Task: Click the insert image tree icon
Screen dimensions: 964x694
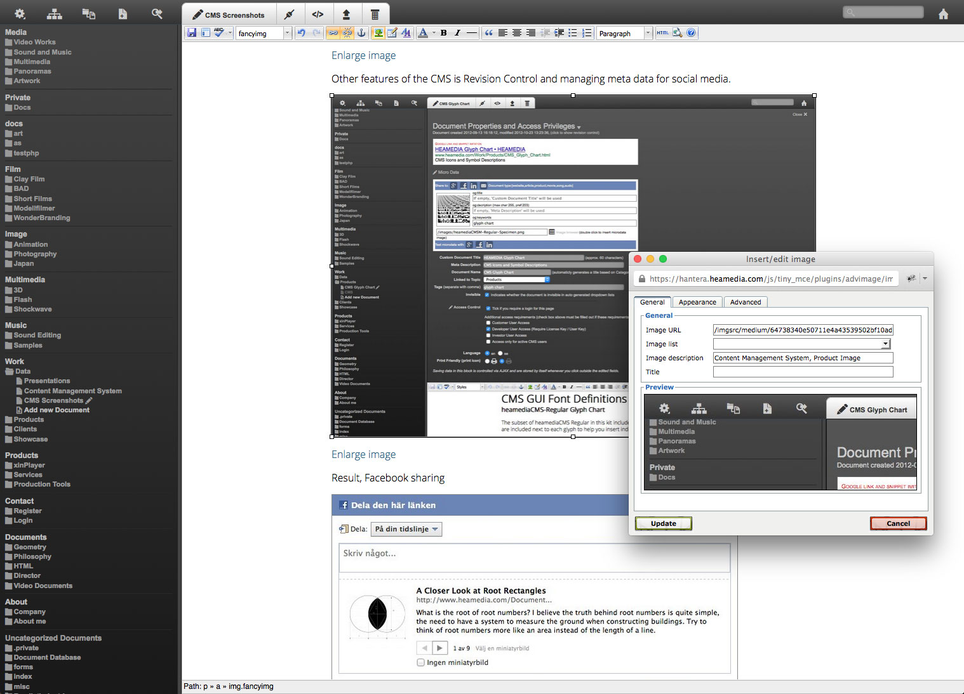Action: tap(378, 33)
